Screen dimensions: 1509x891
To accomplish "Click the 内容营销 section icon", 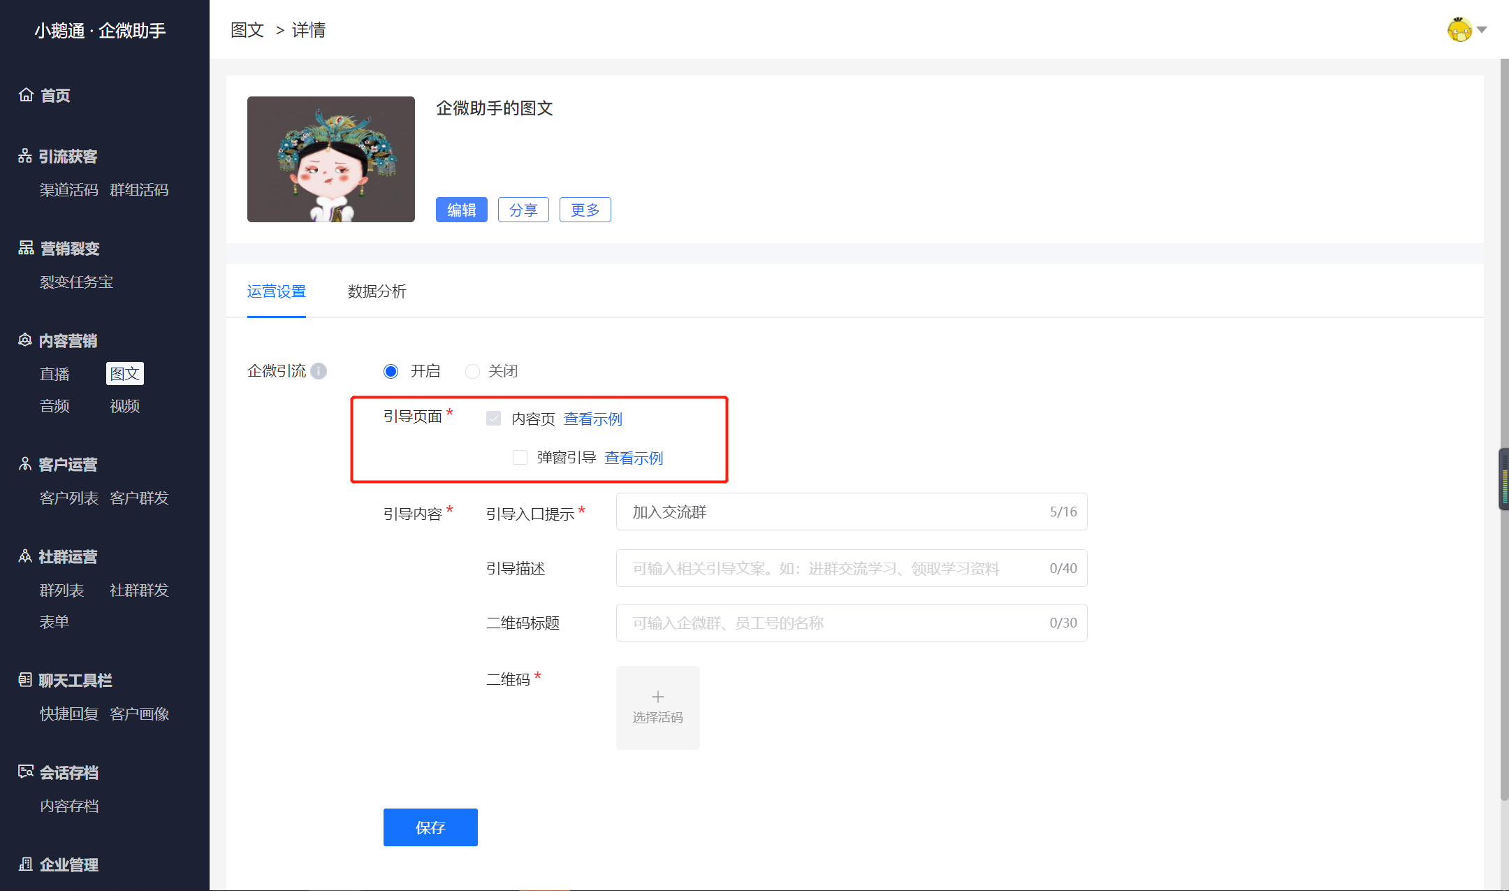I will pyautogui.click(x=25, y=340).
